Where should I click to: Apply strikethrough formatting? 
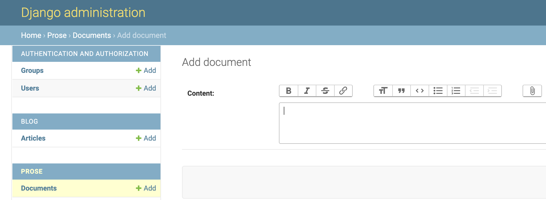pyautogui.click(x=325, y=91)
